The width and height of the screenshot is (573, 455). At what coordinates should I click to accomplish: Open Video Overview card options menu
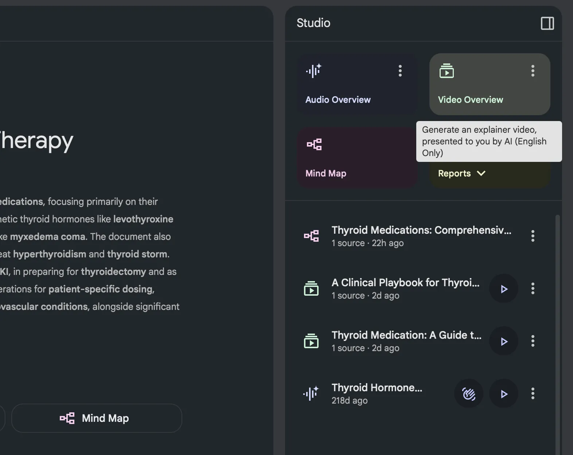point(533,71)
